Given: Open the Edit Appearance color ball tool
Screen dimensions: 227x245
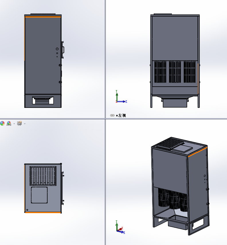Looking at the screenshot, I should (x=2, y=123).
